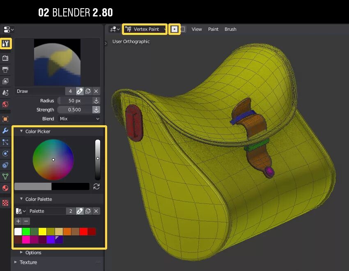The image size is (349, 271).
Task: Open the Material properties tab
Action: pyautogui.click(x=5, y=188)
